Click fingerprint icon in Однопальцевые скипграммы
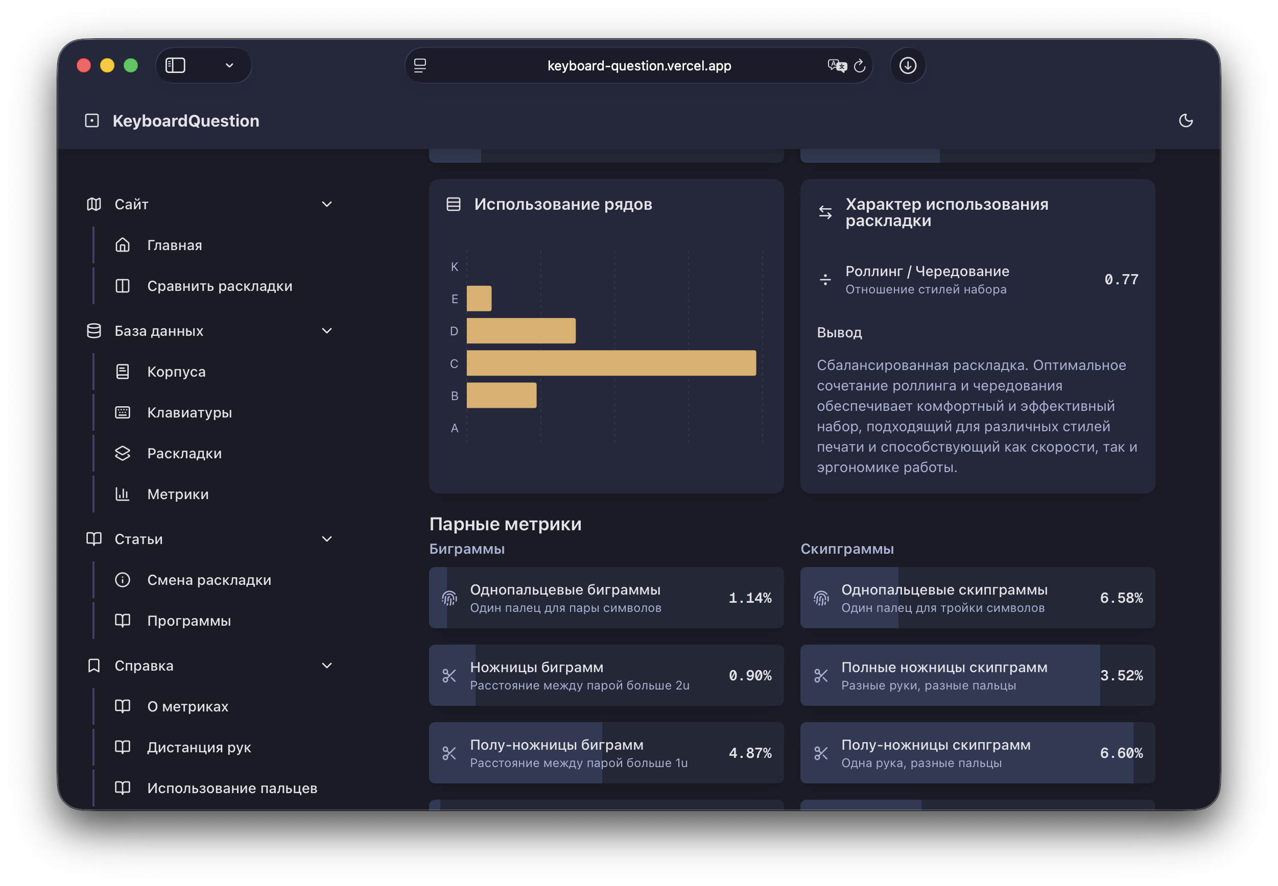The width and height of the screenshot is (1278, 886). 821,598
